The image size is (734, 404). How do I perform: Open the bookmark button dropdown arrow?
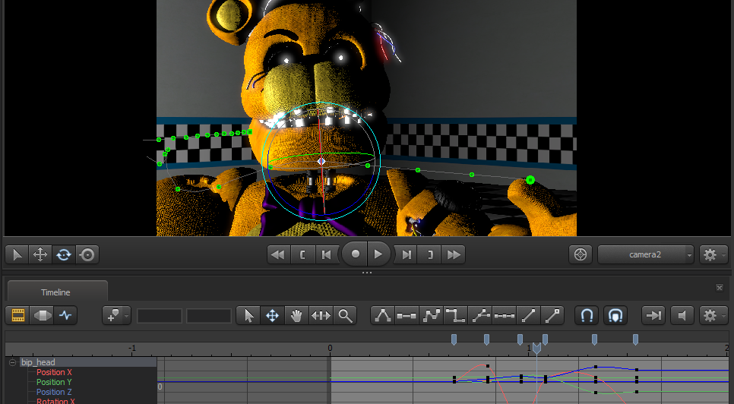click(x=126, y=316)
